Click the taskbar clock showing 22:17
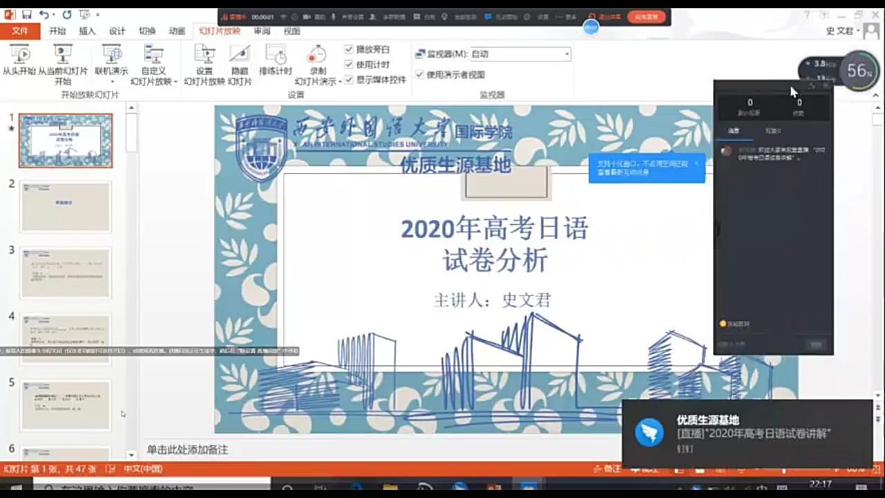Screen dimensions: 885x498 820,484
